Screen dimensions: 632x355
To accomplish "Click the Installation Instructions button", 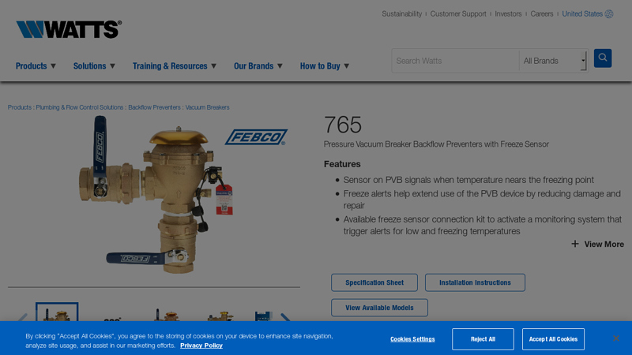I will [x=475, y=282].
